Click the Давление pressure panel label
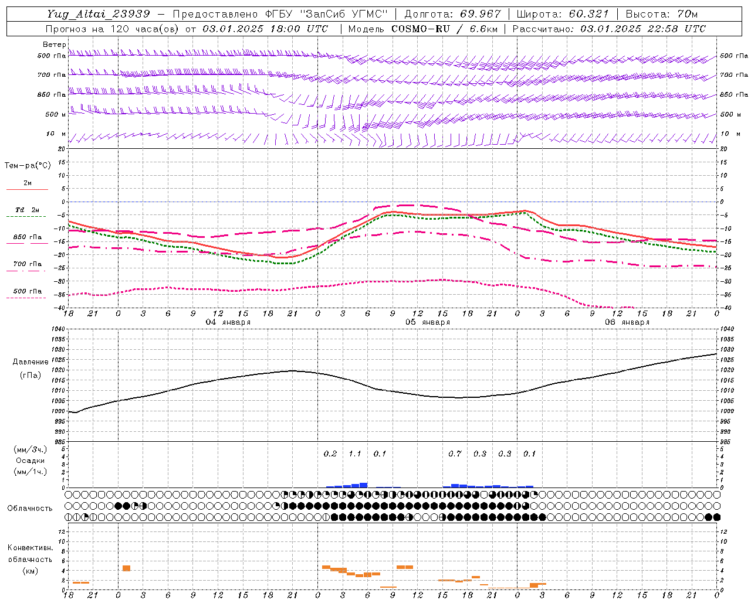This screenshot has height=600, width=751. pos(29,362)
